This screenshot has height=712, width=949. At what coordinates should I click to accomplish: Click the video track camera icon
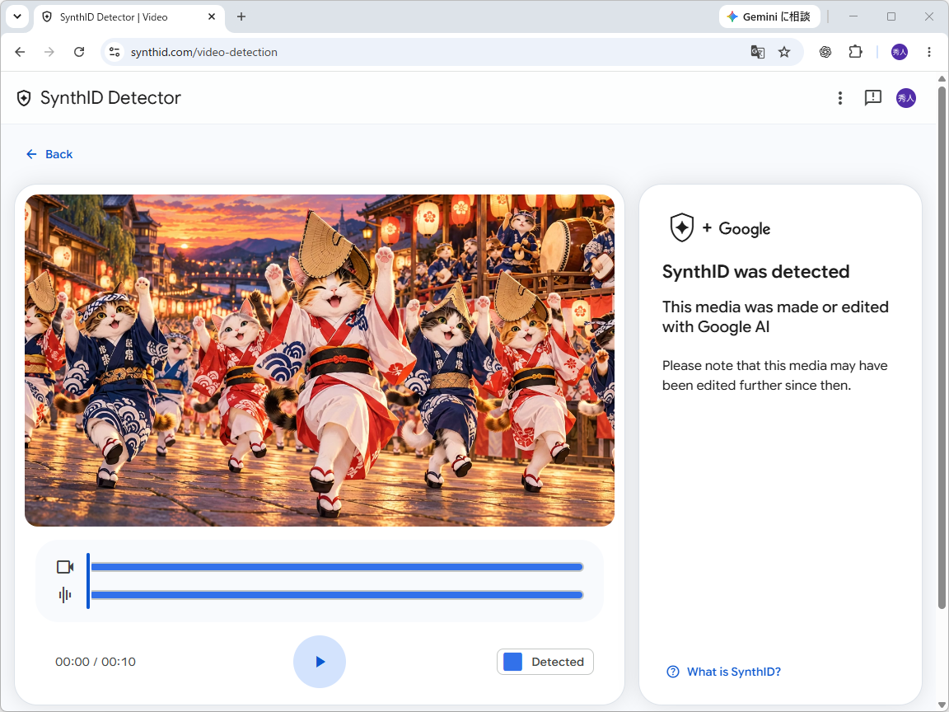tap(65, 567)
